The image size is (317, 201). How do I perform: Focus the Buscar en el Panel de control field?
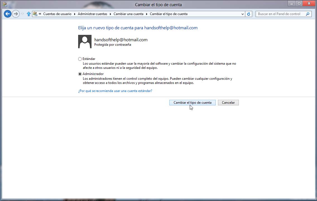[x=280, y=14]
